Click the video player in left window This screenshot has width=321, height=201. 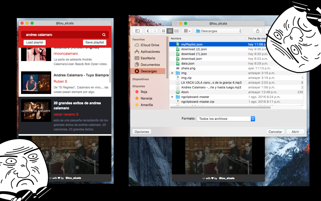click(x=65, y=155)
